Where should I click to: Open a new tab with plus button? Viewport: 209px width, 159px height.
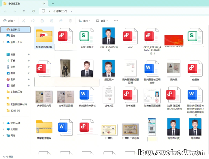click(53, 4)
